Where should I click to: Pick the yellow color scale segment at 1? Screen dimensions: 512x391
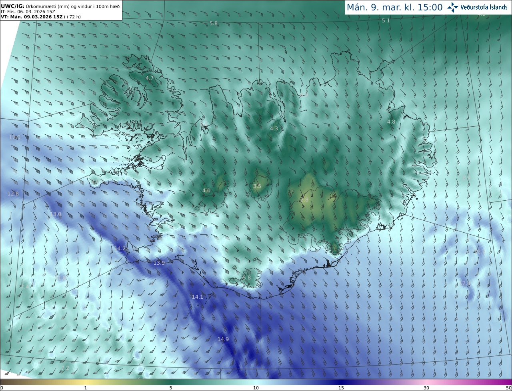pos(85,382)
